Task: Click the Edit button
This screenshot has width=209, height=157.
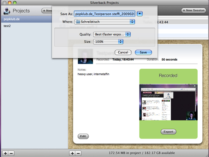Action: click(83, 136)
